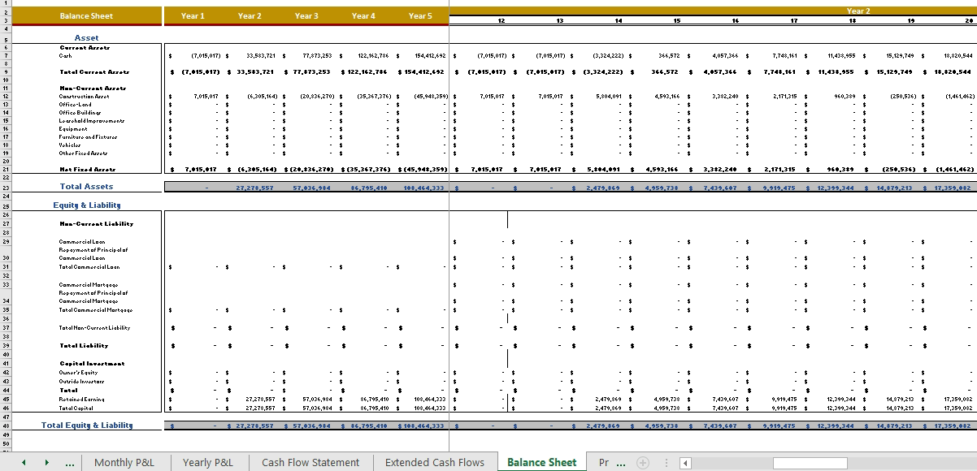Click the 'Year 2' gold column header near Year 1
Image resolution: width=977 pixels, height=471 pixels.
coord(250,16)
